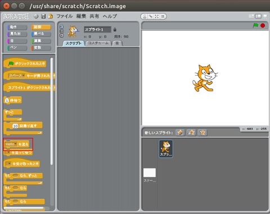
Task: Select the grow sprite tool
Action: click(x=157, y=16)
